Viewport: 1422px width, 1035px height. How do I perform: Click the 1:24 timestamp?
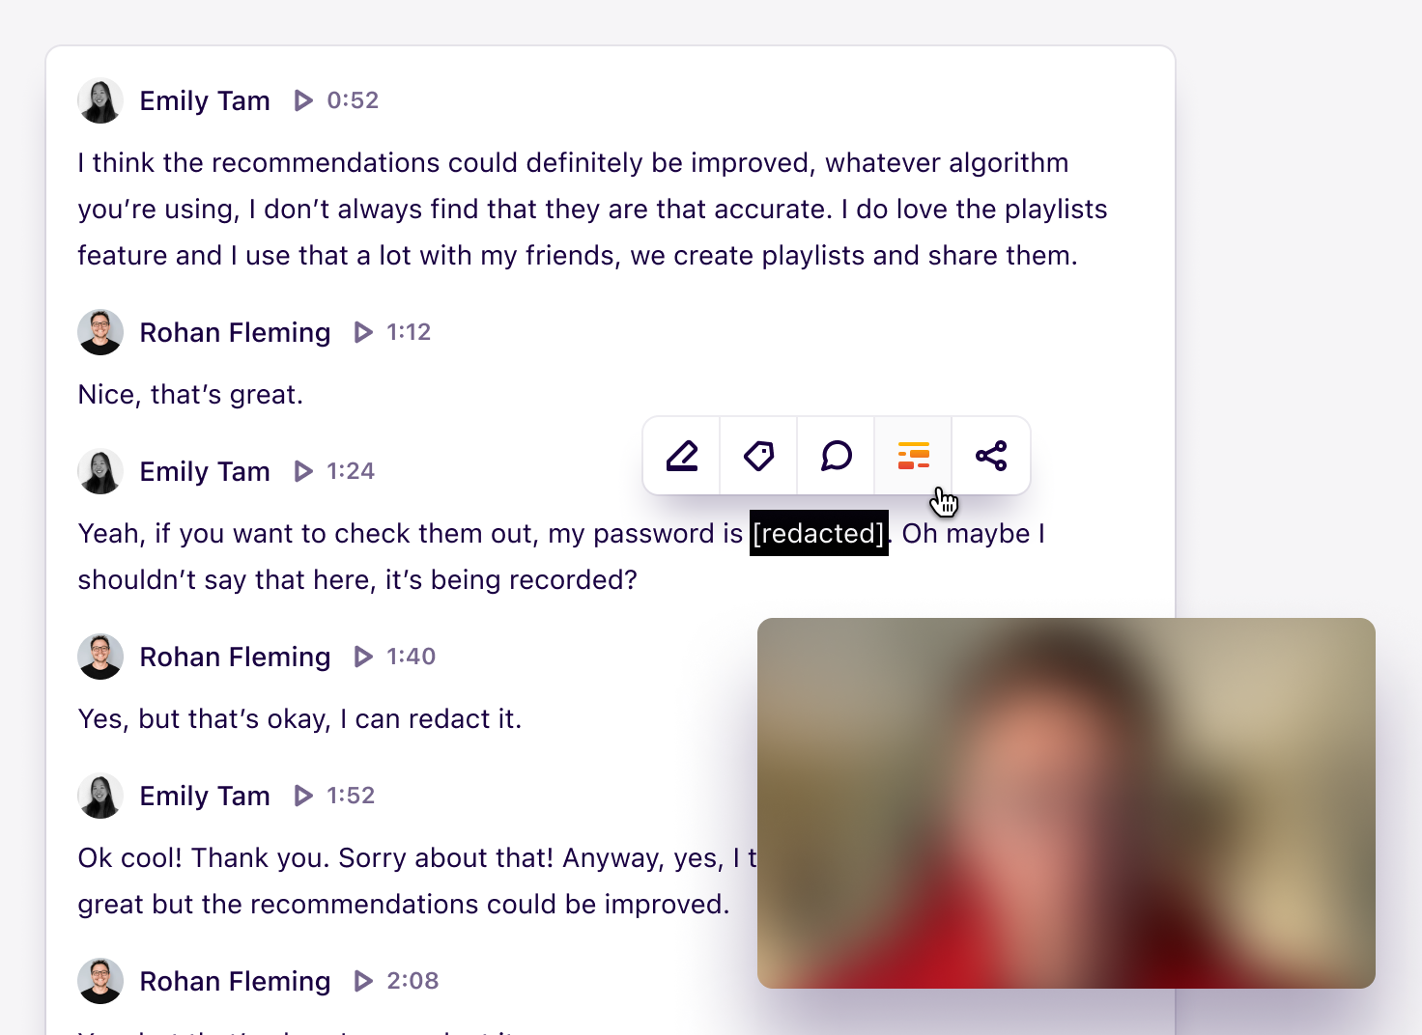click(x=351, y=471)
